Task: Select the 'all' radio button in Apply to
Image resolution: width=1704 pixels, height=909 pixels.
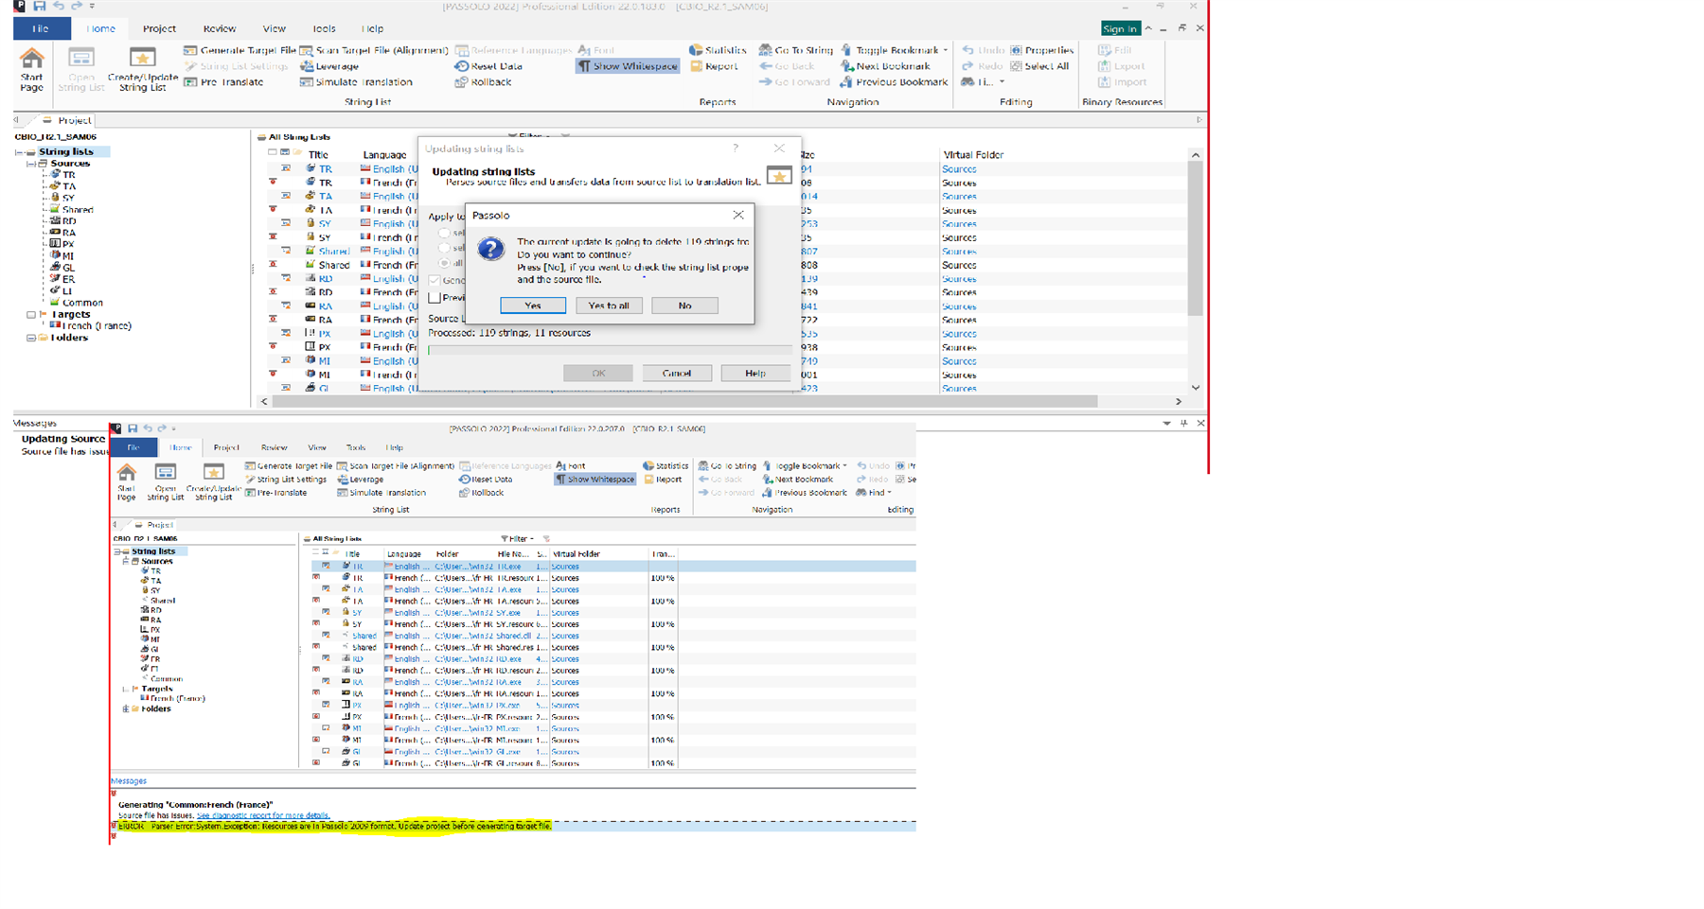Action: coord(445,263)
